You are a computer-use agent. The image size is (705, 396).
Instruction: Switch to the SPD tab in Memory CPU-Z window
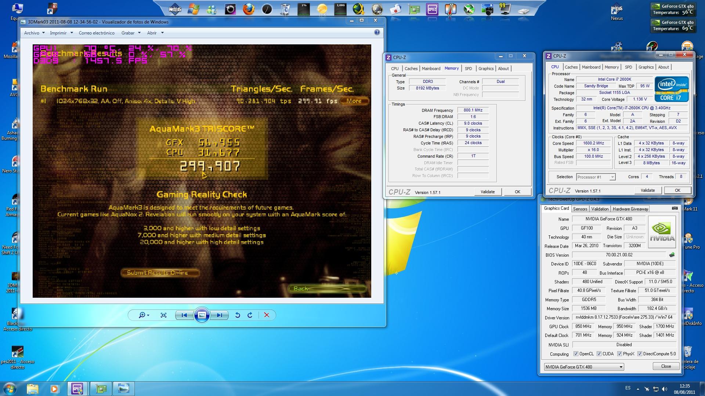pyautogui.click(x=468, y=69)
